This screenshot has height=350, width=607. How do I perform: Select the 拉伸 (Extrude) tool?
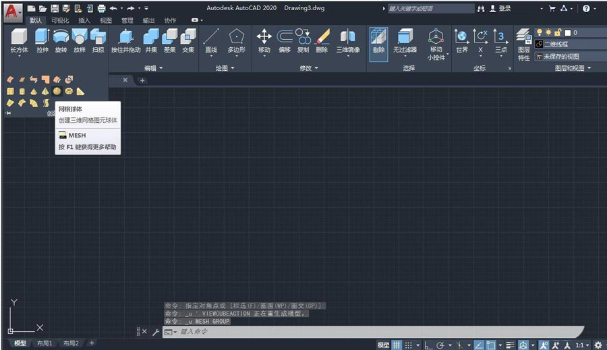coord(42,40)
